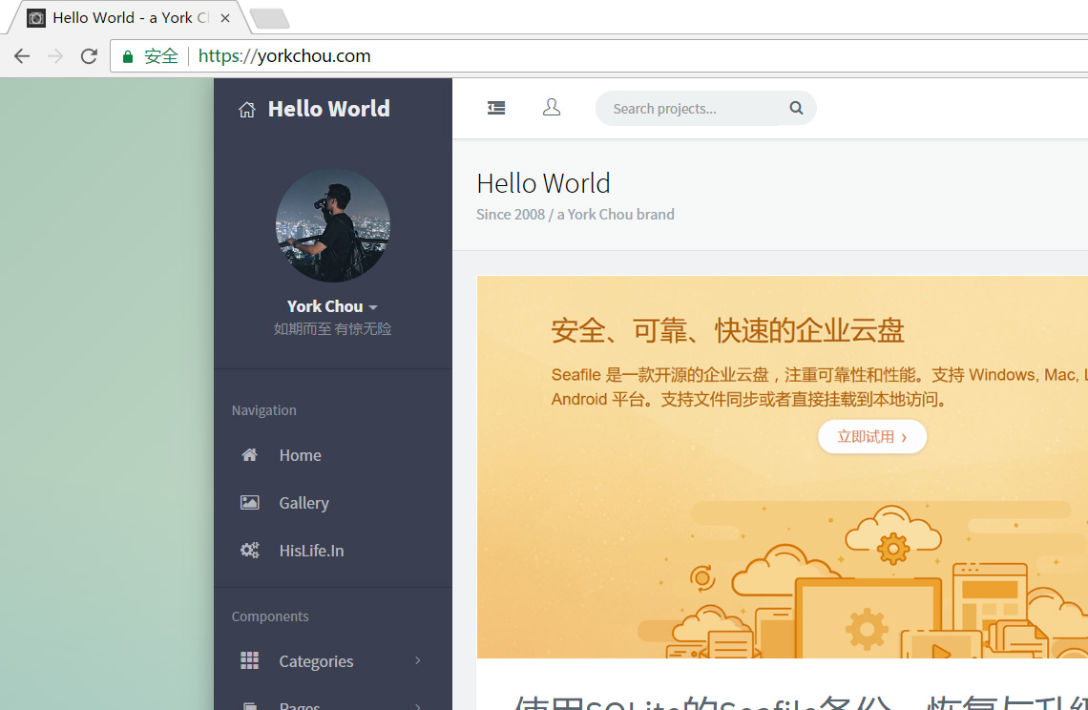The width and height of the screenshot is (1088, 710).
Task: Open the Gallery menu item
Action: [303, 503]
